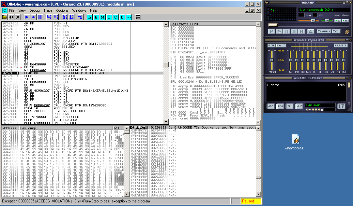Open the playlist LIST OPTS menu
Screen dimensions: 353x206
pyautogui.click(x=342, y=106)
